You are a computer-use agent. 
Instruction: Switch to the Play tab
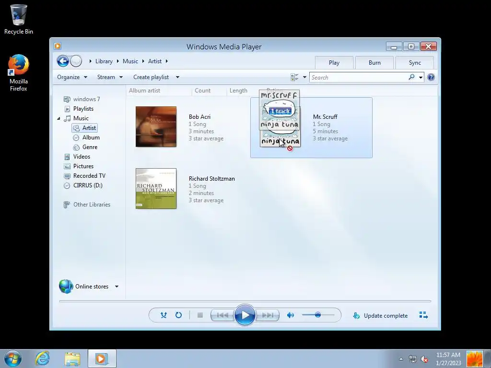click(x=334, y=63)
